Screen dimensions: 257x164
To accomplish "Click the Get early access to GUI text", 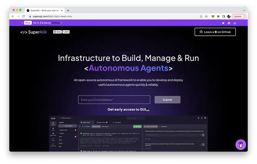I will pos(128,110).
